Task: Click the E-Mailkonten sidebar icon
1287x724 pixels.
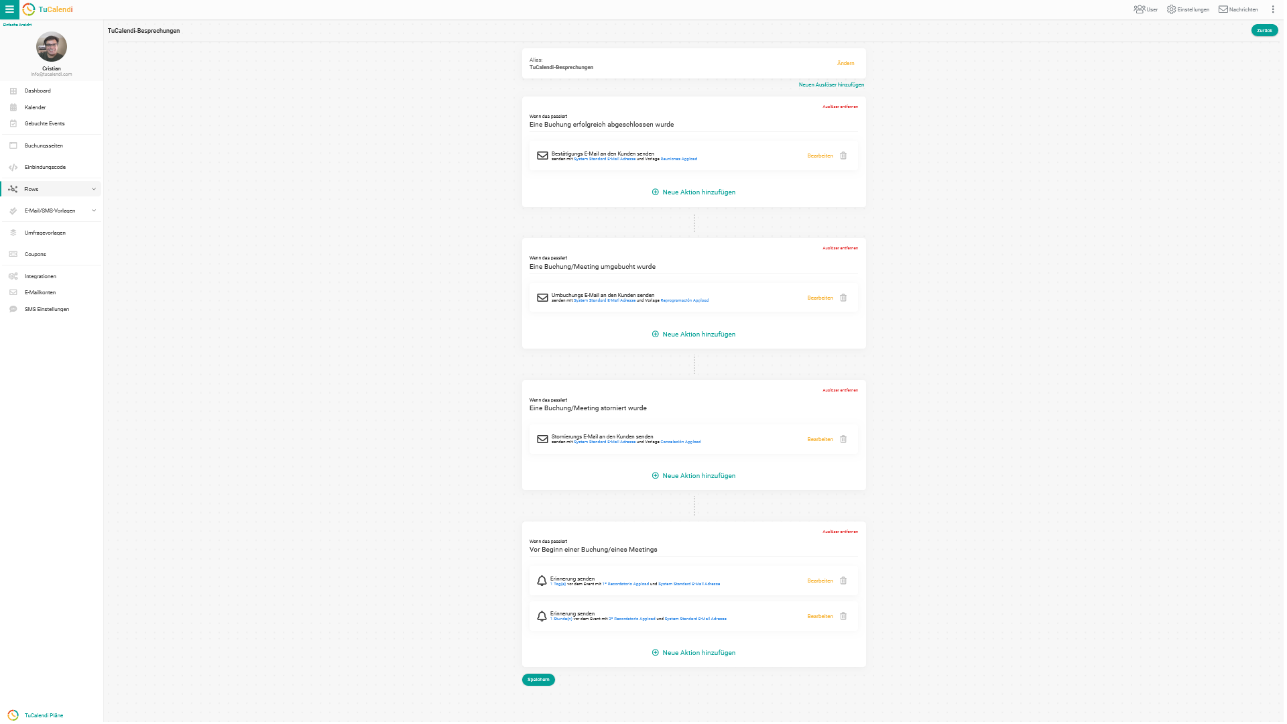Action: [x=13, y=293]
